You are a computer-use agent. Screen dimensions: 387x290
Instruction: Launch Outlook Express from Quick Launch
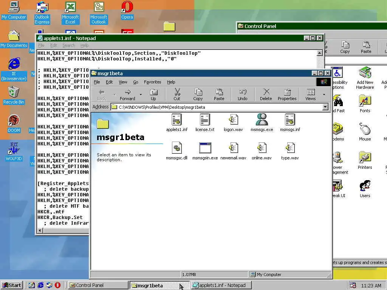point(49,285)
